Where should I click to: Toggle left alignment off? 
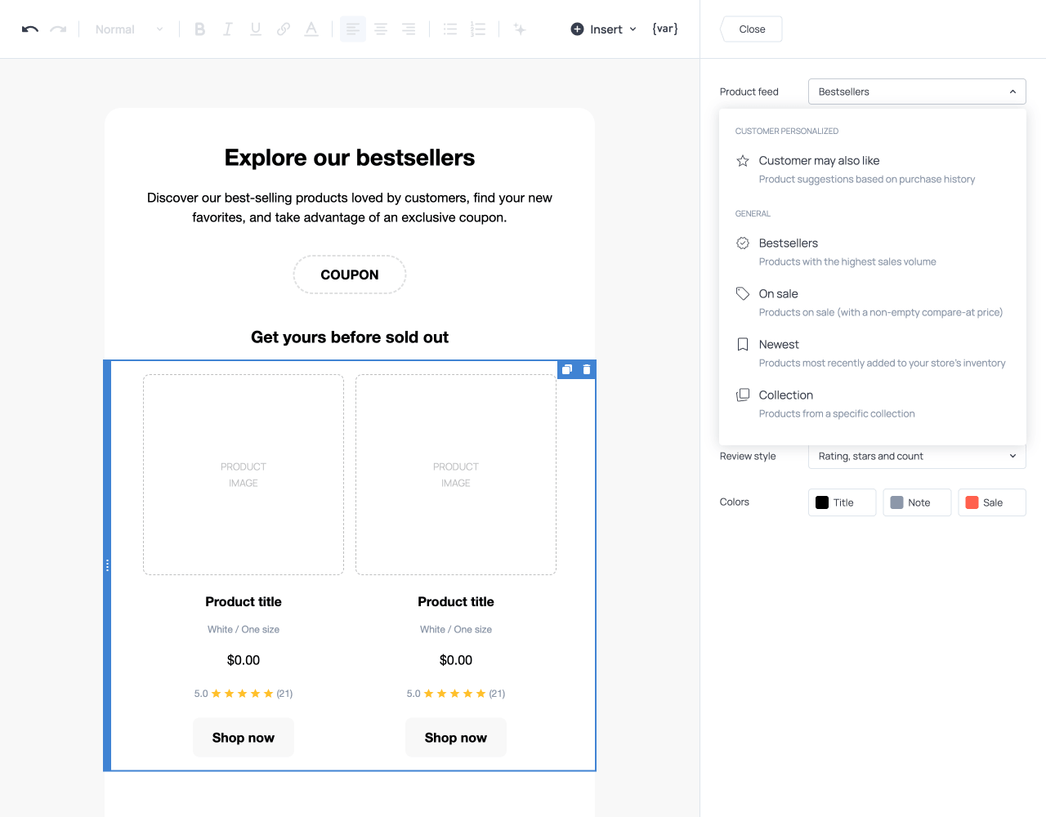click(x=352, y=29)
